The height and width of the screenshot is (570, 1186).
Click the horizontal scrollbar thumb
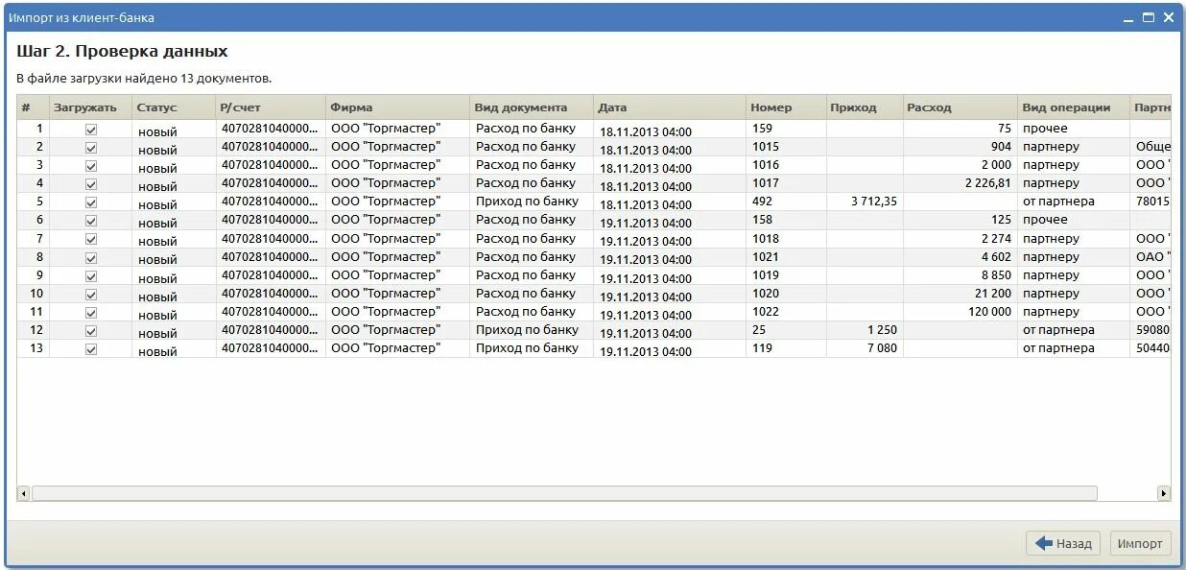tap(564, 493)
